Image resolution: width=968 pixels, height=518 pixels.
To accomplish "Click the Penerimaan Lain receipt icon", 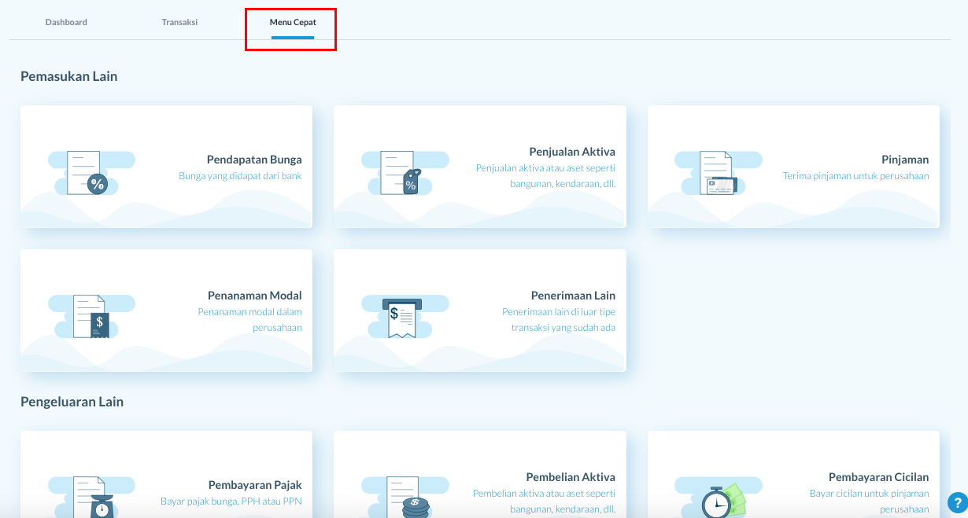I will click(401, 317).
